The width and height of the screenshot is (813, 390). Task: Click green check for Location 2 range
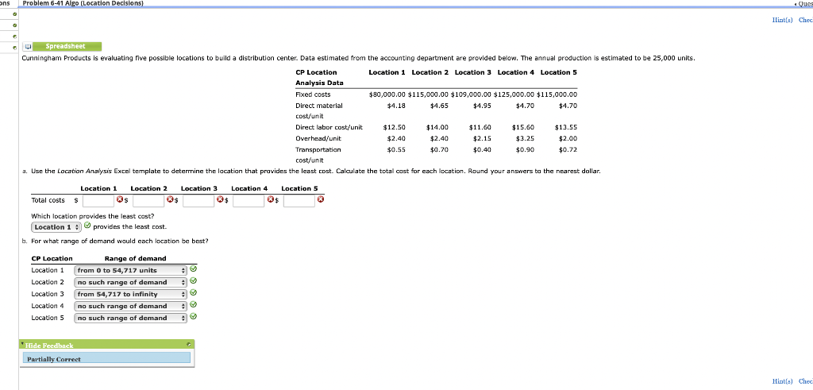tap(194, 281)
